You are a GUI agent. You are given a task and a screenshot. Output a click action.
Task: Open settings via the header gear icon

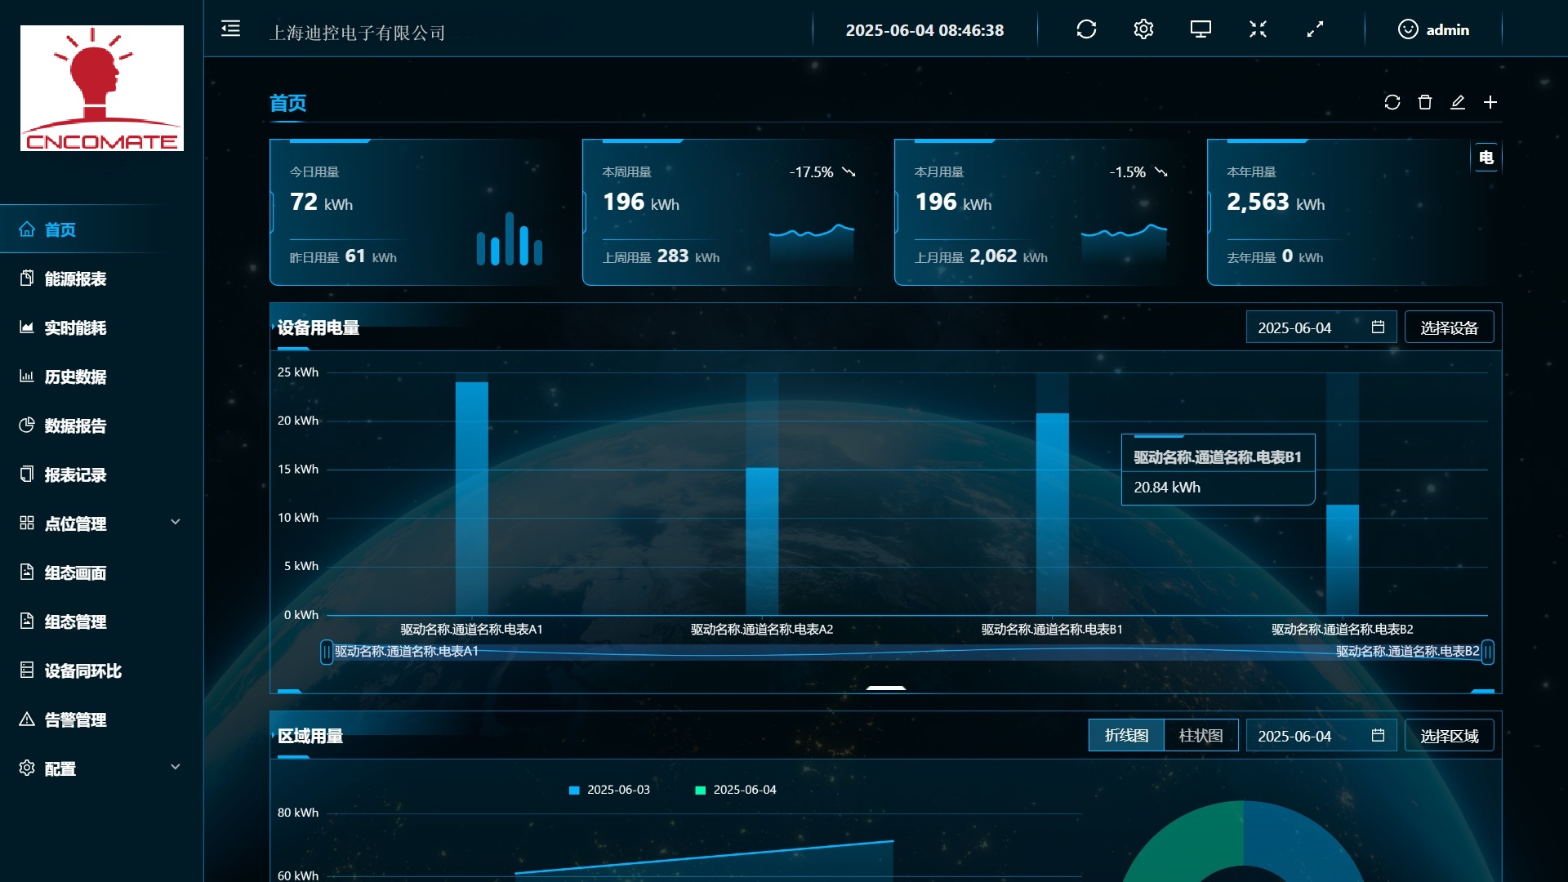[x=1143, y=29]
